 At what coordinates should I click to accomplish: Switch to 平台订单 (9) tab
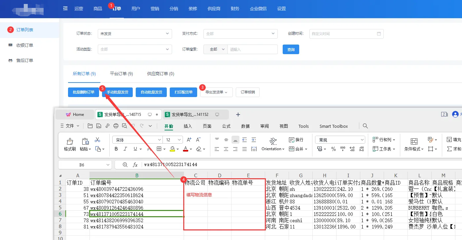pos(122,74)
